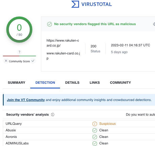
Task: Click the URLQuery vendor name
Action: pyautogui.click(x=14, y=124)
